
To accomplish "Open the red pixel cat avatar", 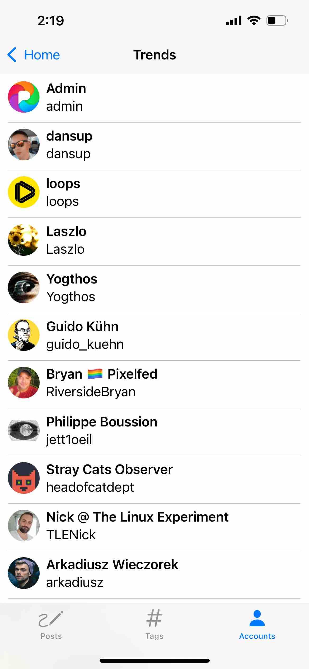I will click(24, 478).
